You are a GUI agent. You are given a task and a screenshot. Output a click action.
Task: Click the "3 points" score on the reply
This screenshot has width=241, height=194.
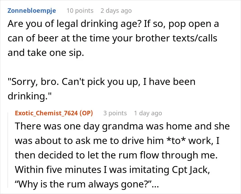coord(115,113)
